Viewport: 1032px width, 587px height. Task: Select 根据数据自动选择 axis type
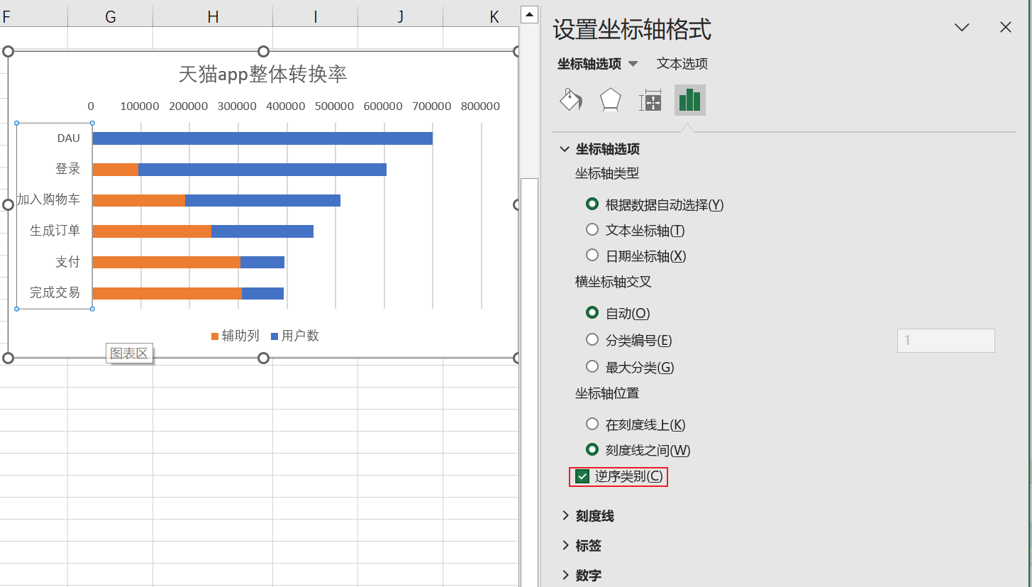click(x=592, y=204)
